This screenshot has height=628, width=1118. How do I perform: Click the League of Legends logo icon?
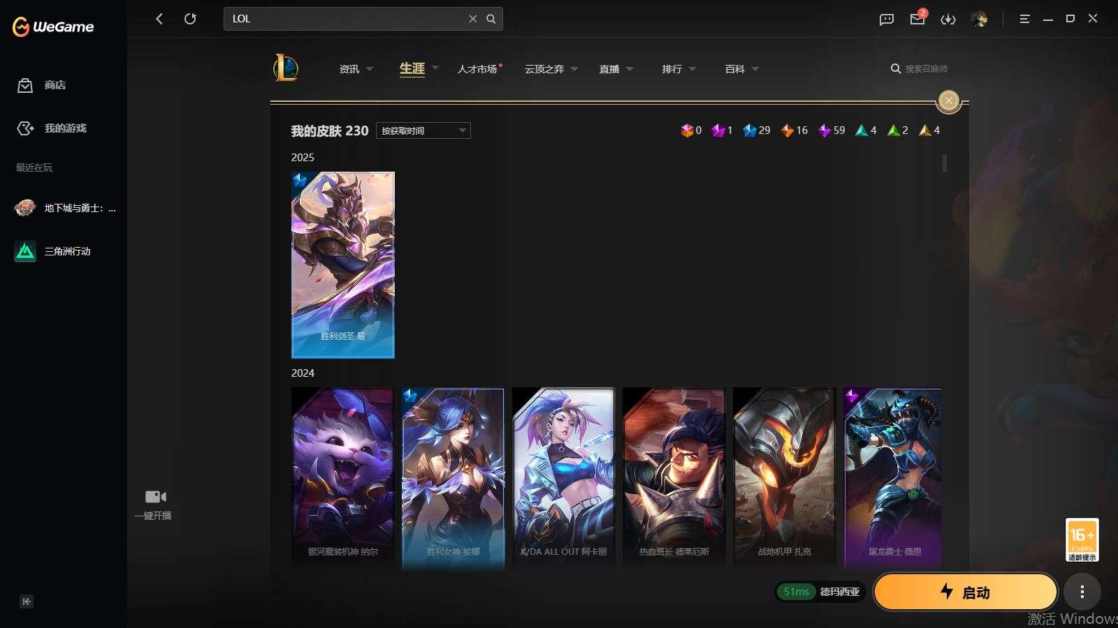pos(286,68)
